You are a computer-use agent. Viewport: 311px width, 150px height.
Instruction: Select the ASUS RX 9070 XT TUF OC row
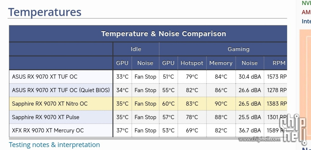coord(148,77)
